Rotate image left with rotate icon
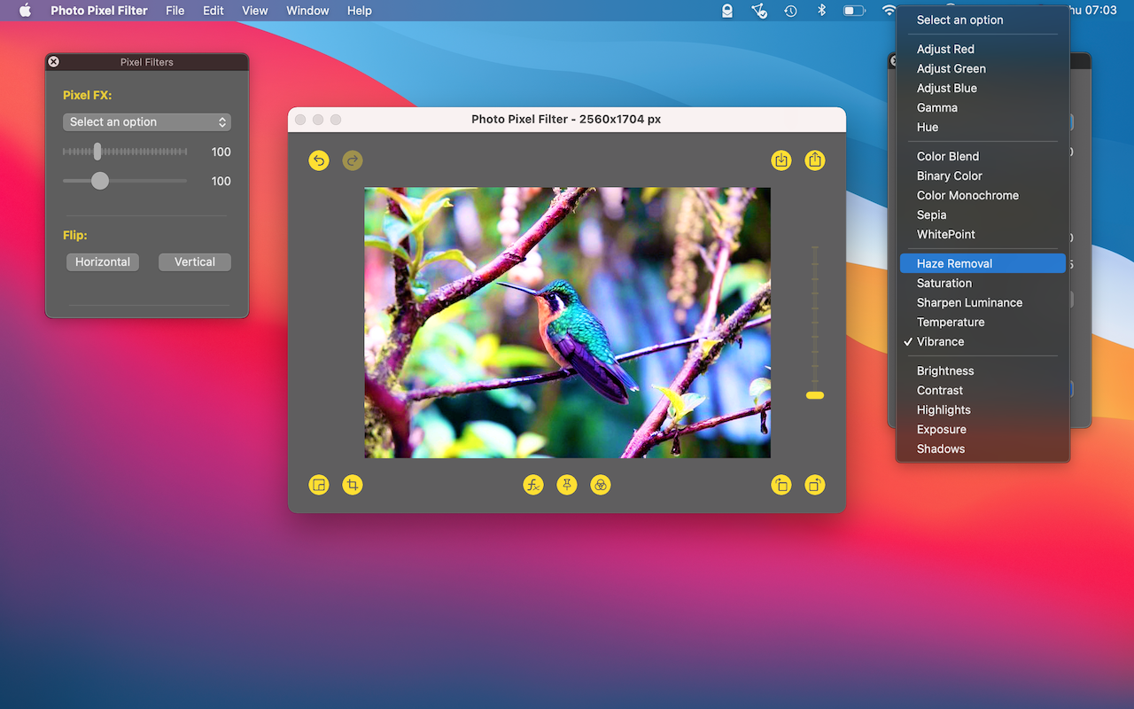 click(x=781, y=485)
